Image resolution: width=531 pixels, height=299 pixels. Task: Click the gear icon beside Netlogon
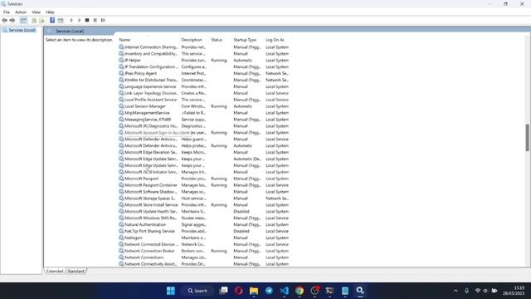click(x=121, y=238)
